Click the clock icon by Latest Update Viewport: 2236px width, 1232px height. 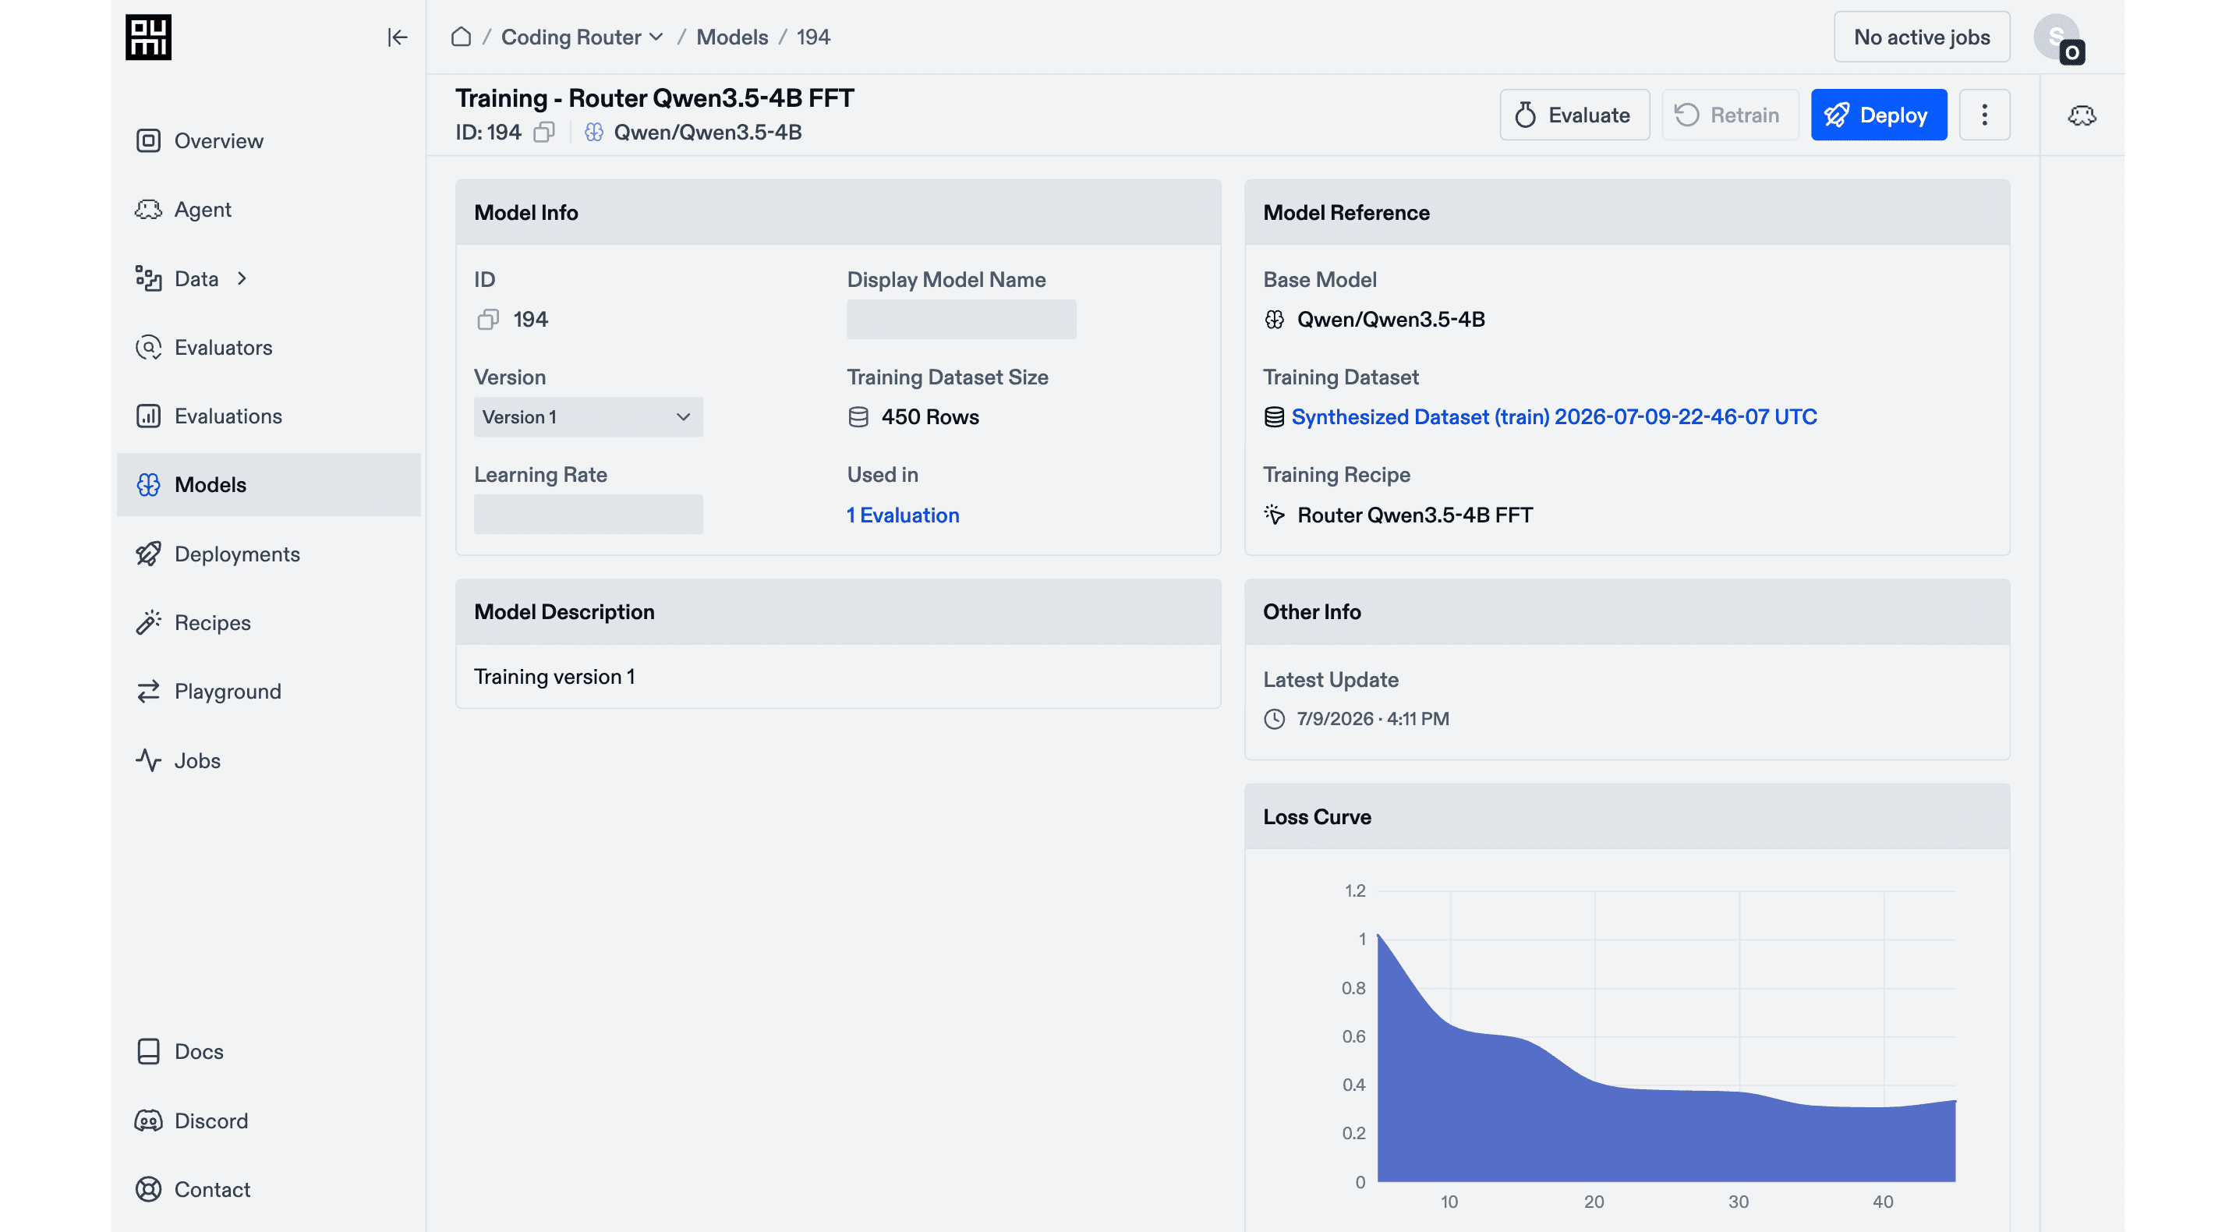tap(1274, 719)
